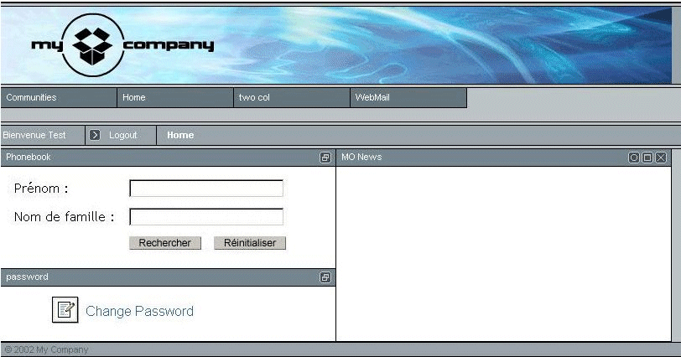Click the MO News portlet title
The height and width of the screenshot is (357, 681).
pyautogui.click(x=361, y=157)
